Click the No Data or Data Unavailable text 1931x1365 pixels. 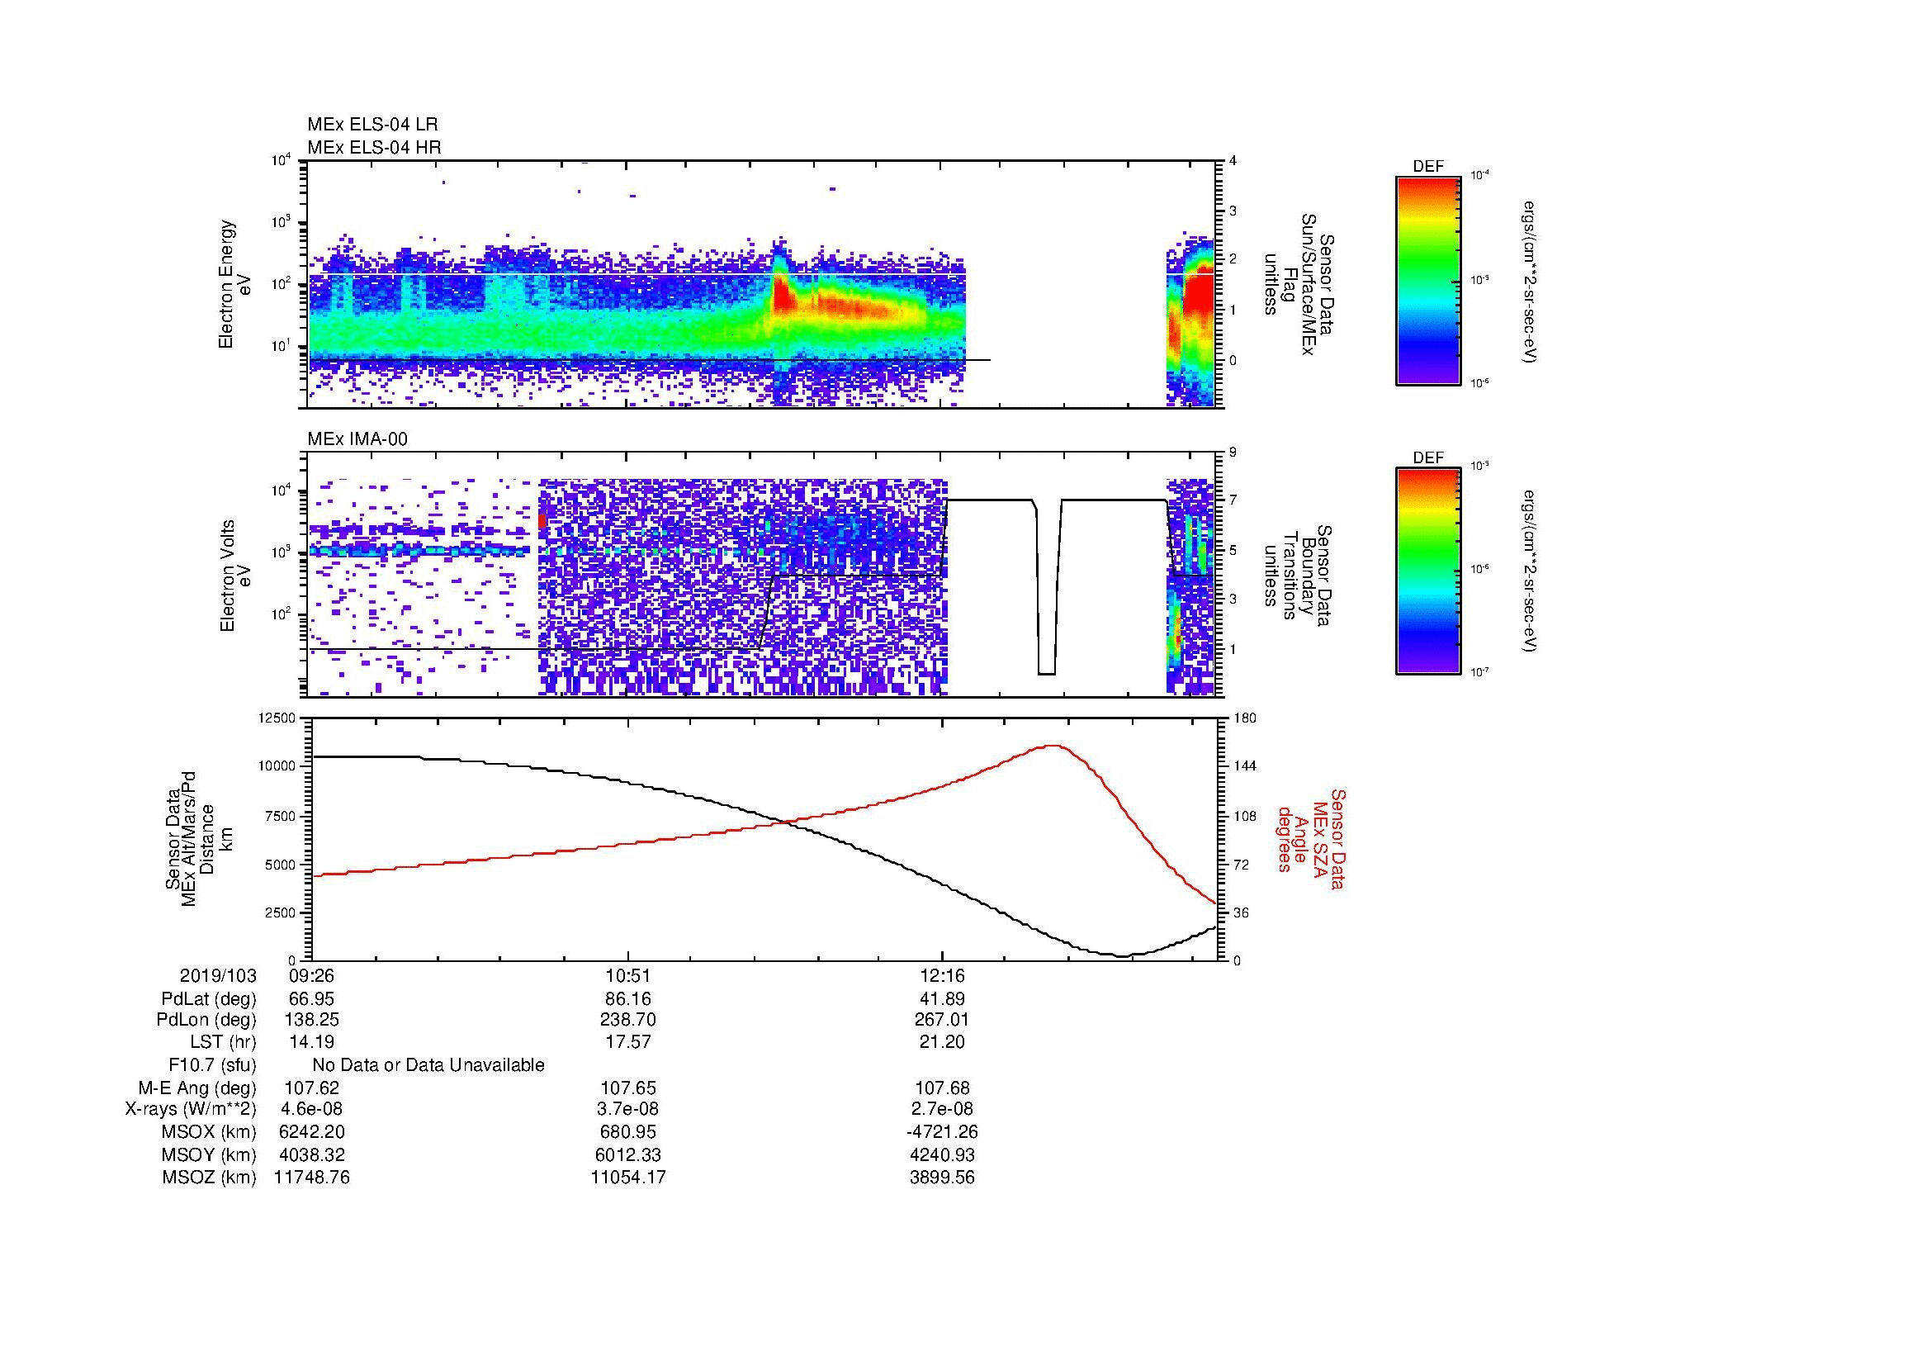[x=428, y=1065]
